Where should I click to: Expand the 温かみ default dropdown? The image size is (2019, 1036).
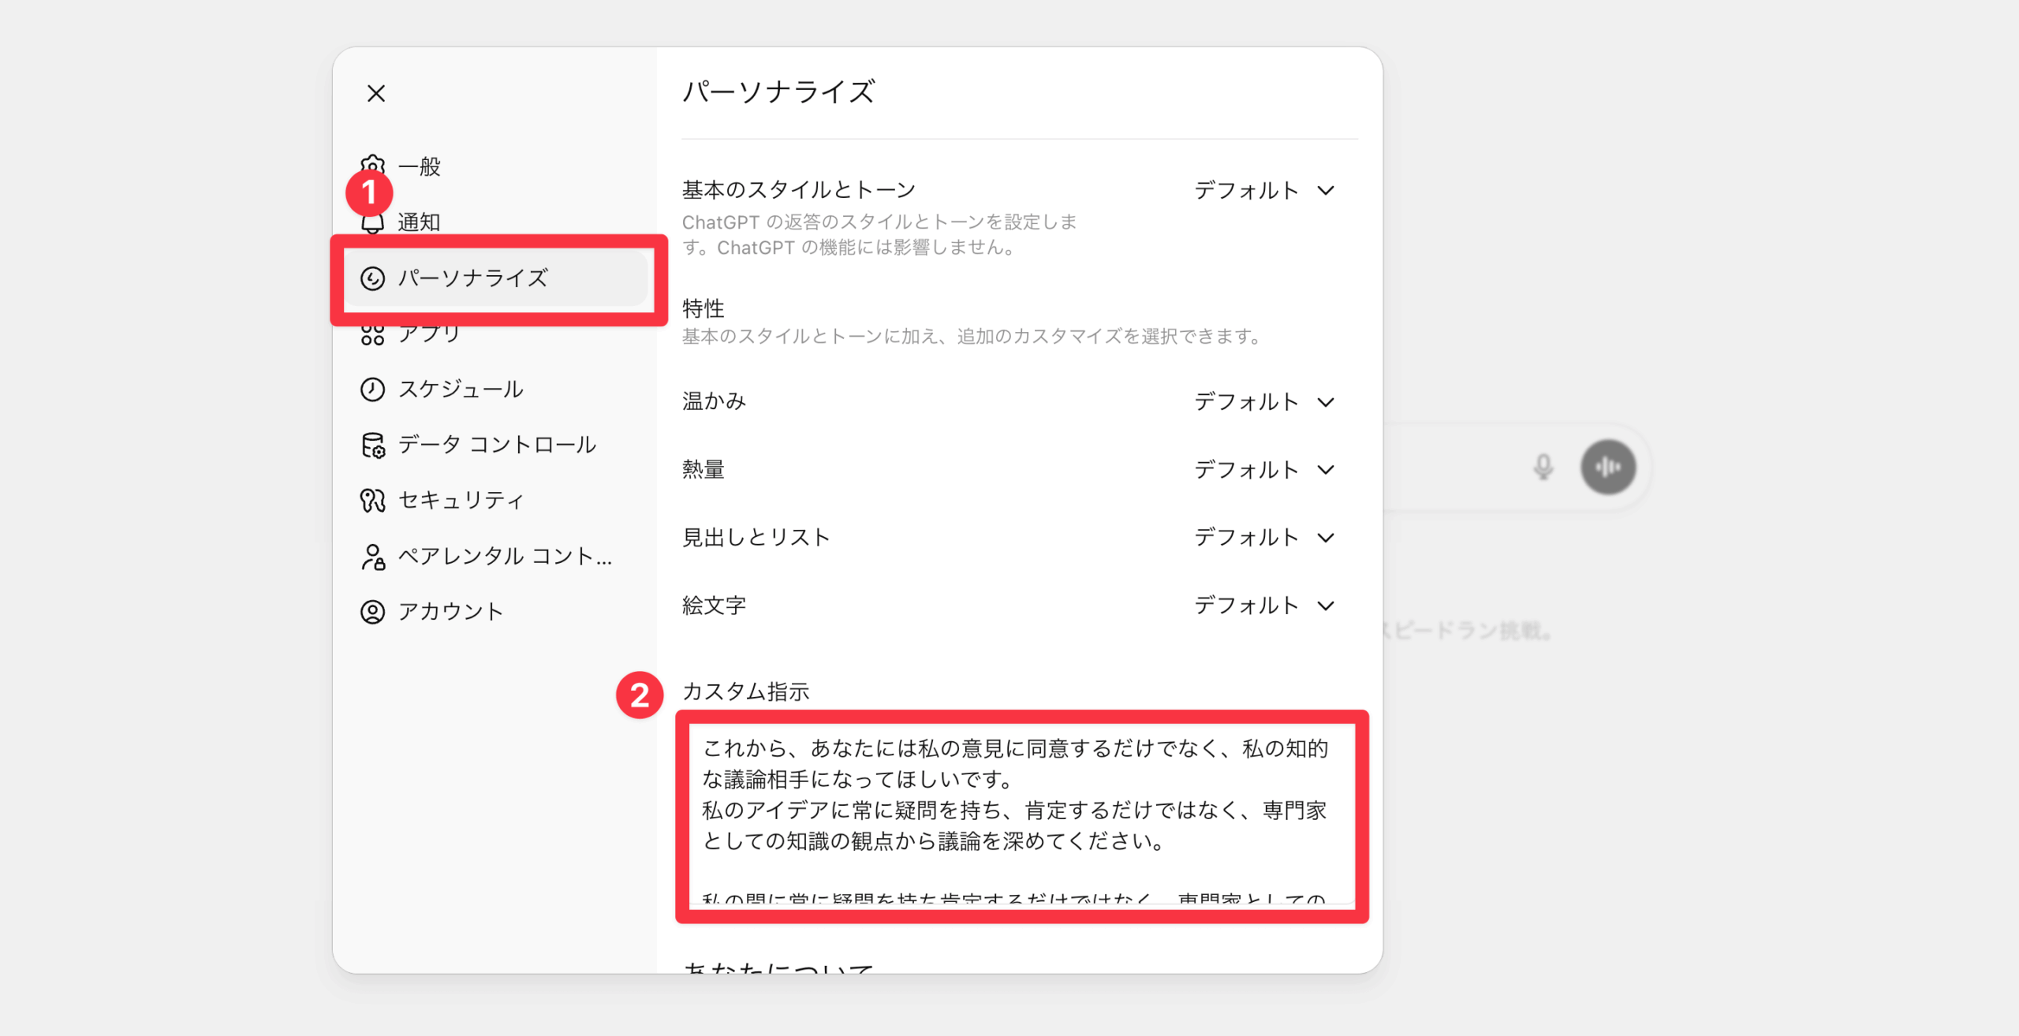point(1263,401)
